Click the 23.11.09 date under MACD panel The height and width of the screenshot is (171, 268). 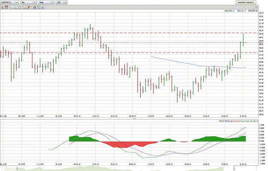(3, 164)
